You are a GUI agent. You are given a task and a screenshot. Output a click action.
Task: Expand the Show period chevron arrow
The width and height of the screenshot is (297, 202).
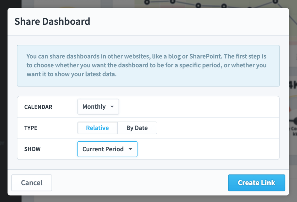[131, 149]
